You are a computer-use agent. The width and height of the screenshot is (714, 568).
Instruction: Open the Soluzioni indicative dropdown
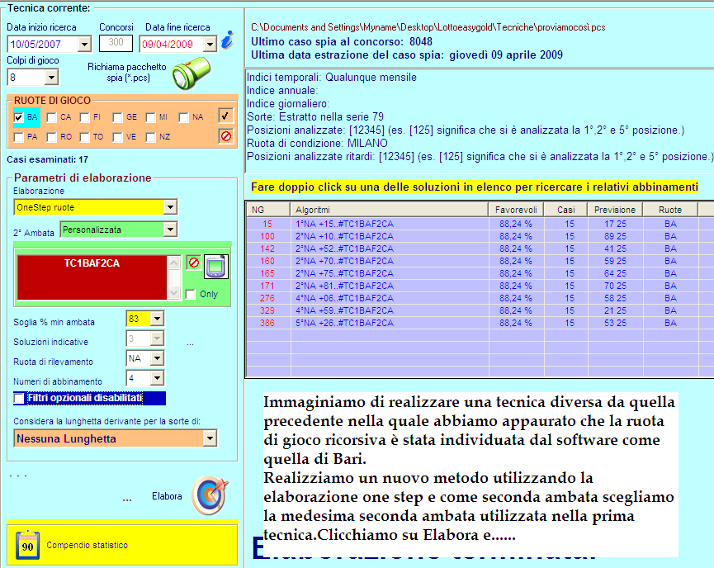click(157, 338)
